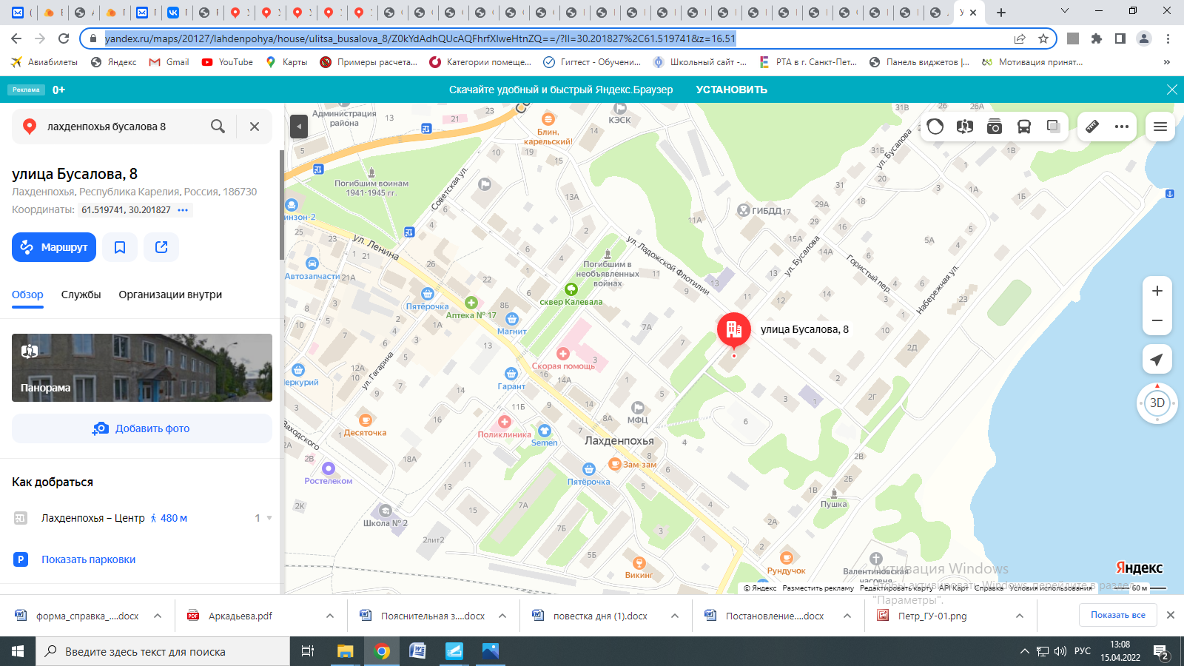
Task: Toggle the traffic layer icon on the map toolbar
Action: (x=935, y=127)
